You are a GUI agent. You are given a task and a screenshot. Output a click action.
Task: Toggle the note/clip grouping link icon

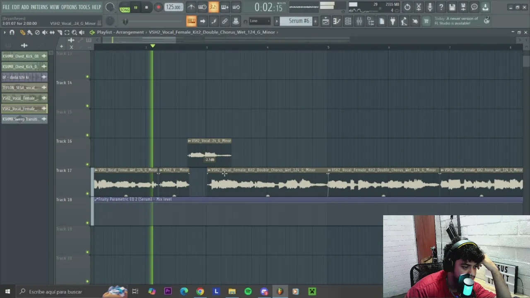224,21
